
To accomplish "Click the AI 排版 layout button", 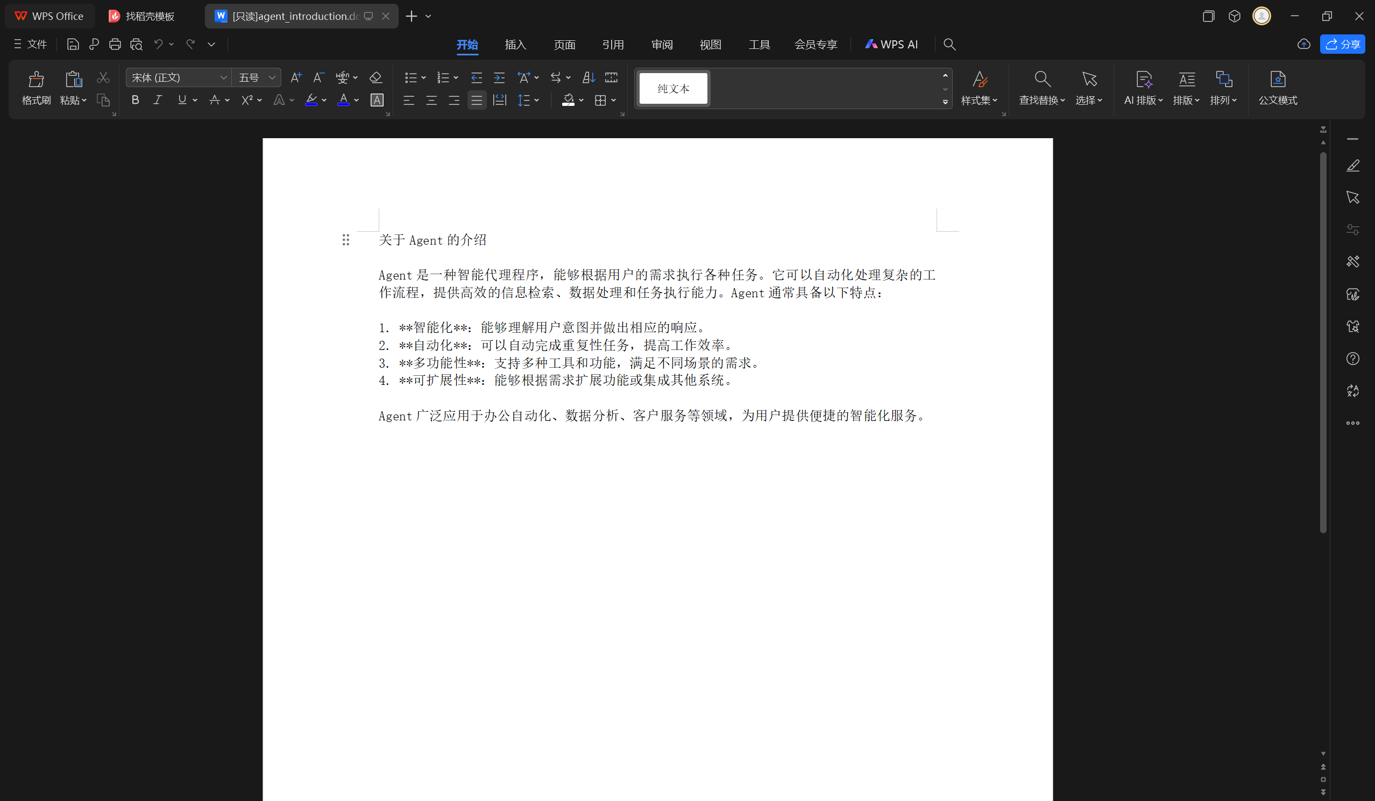I will 1144,88.
